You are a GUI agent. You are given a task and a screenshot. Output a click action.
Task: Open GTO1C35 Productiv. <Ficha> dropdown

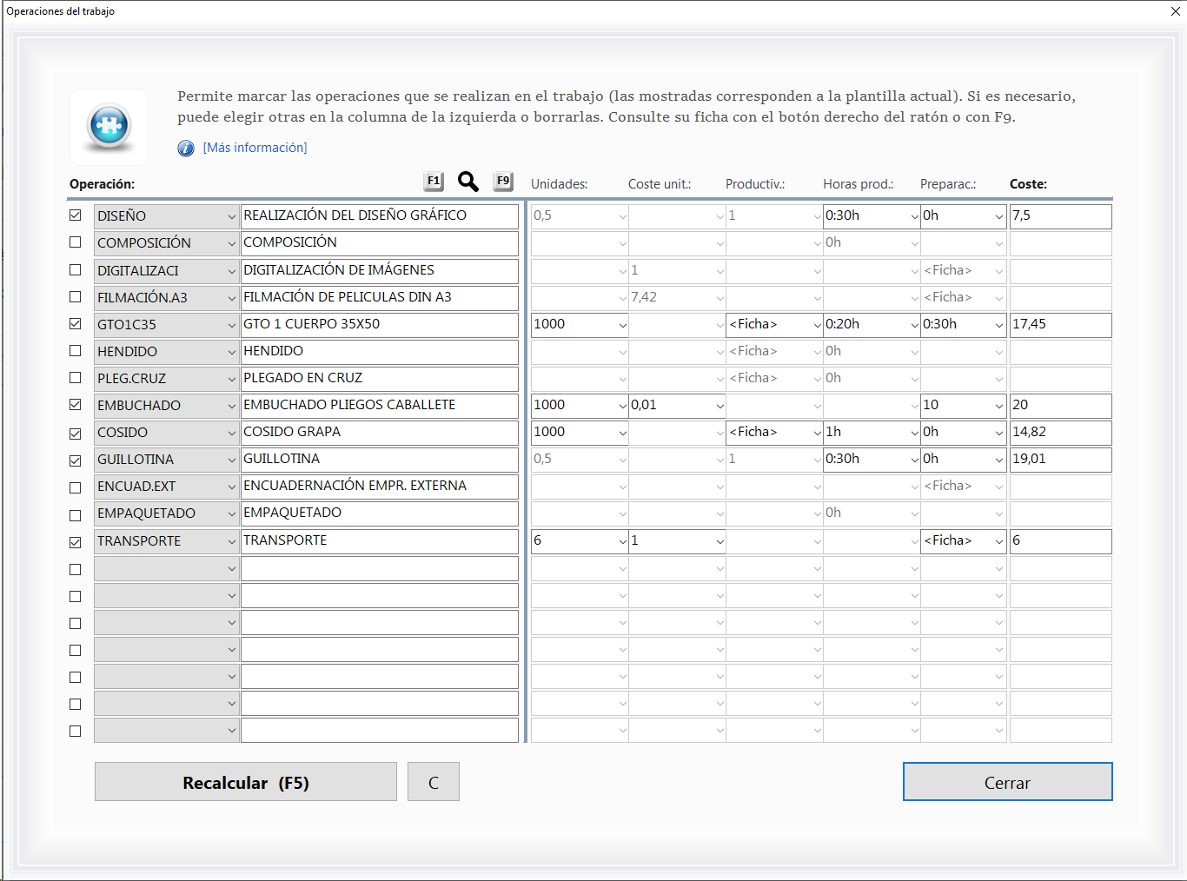tap(817, 325)
